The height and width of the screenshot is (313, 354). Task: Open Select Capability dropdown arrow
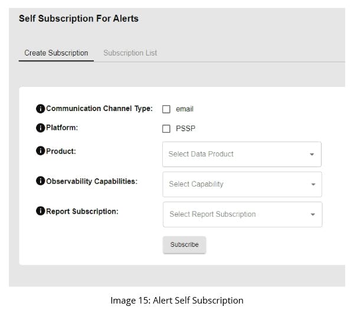point(313,184)
